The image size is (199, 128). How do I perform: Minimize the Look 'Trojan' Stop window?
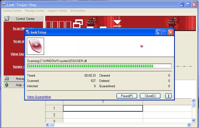tap(182, 5)
